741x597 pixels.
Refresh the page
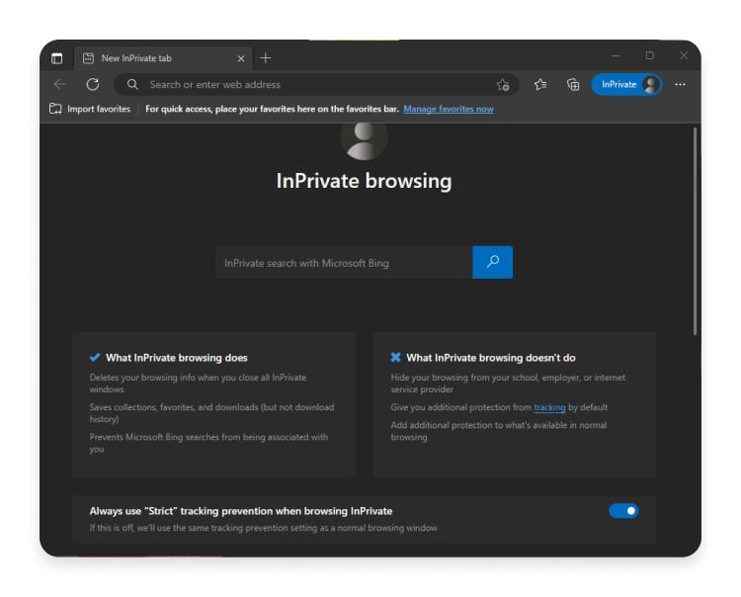pyautogui.click(x=93, y=85)
